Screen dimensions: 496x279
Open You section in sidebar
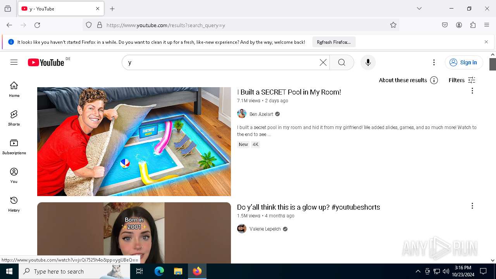pos(14,176)
